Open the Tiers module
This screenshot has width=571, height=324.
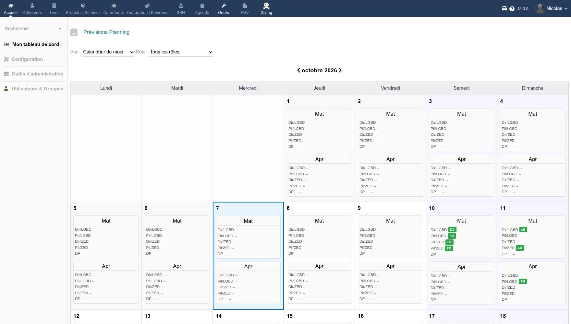tap(54, 8)
